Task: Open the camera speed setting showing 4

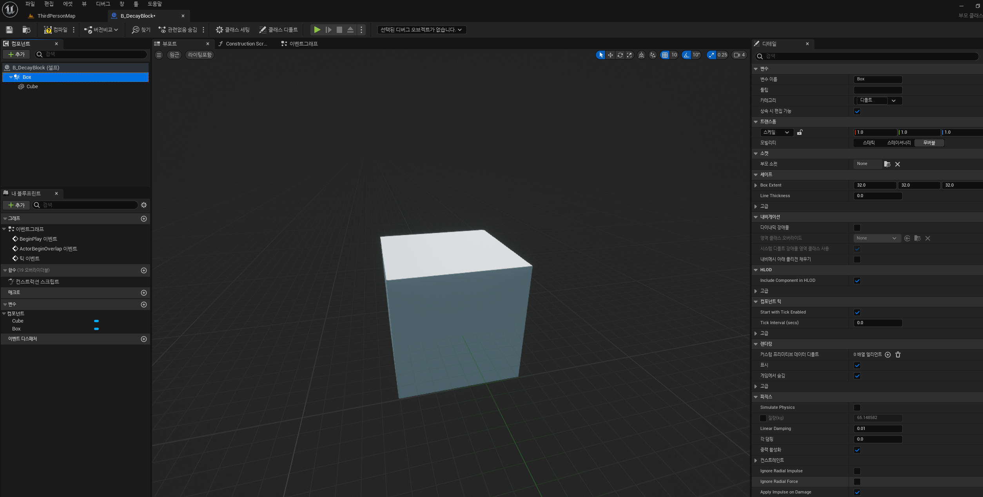Action: tap(739, 55)
